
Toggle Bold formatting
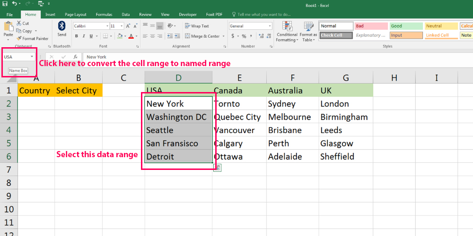click(x=77, y=36)
